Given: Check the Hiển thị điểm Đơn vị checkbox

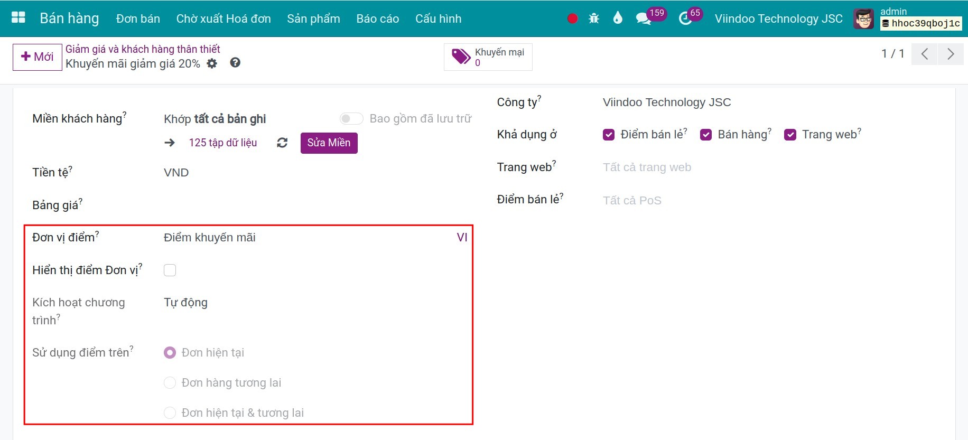Looking at the screenshot, I should (x=170, y=270).
